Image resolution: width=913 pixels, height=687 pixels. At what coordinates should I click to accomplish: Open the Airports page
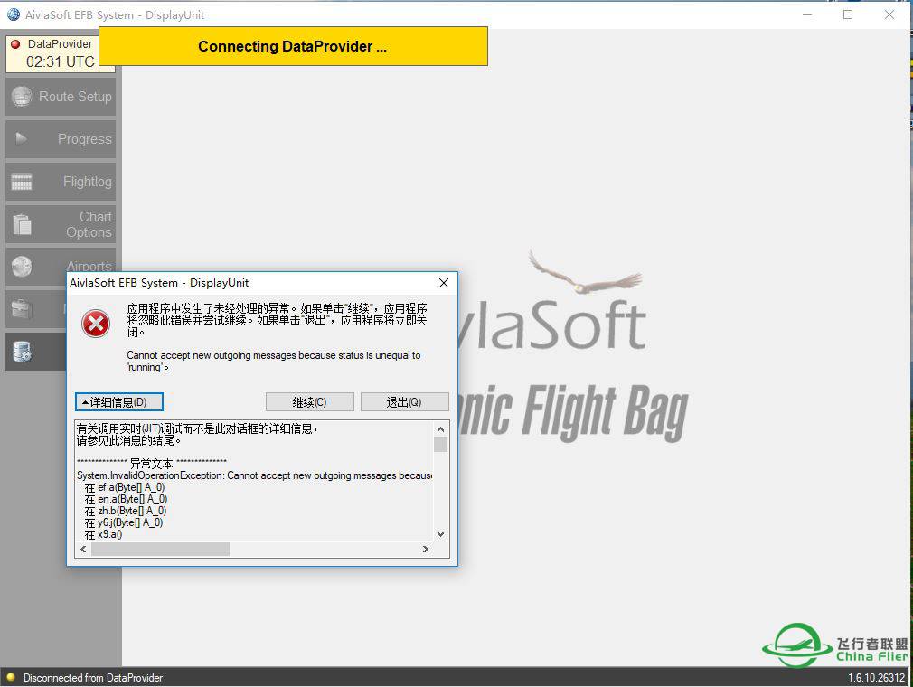pos(61,266)
